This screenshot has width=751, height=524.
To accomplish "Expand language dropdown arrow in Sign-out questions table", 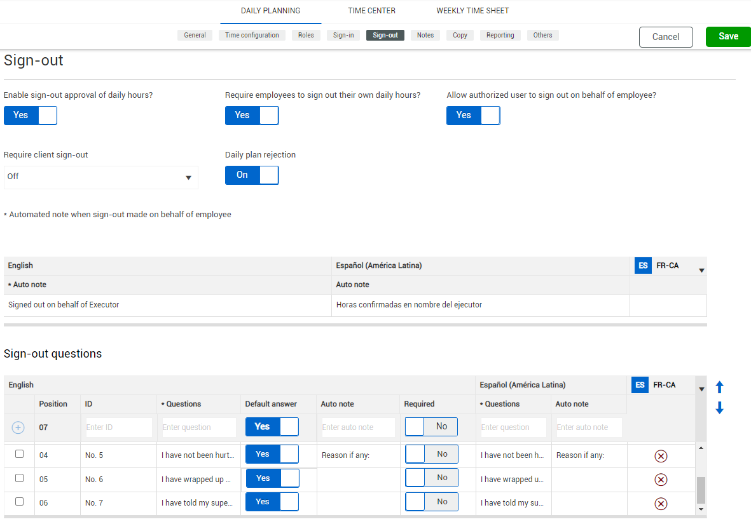I will (x=701, y=389).
